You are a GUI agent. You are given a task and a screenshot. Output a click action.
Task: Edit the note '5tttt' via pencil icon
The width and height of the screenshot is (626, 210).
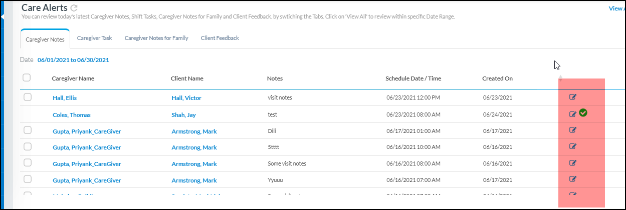click(x=573, y=146)
